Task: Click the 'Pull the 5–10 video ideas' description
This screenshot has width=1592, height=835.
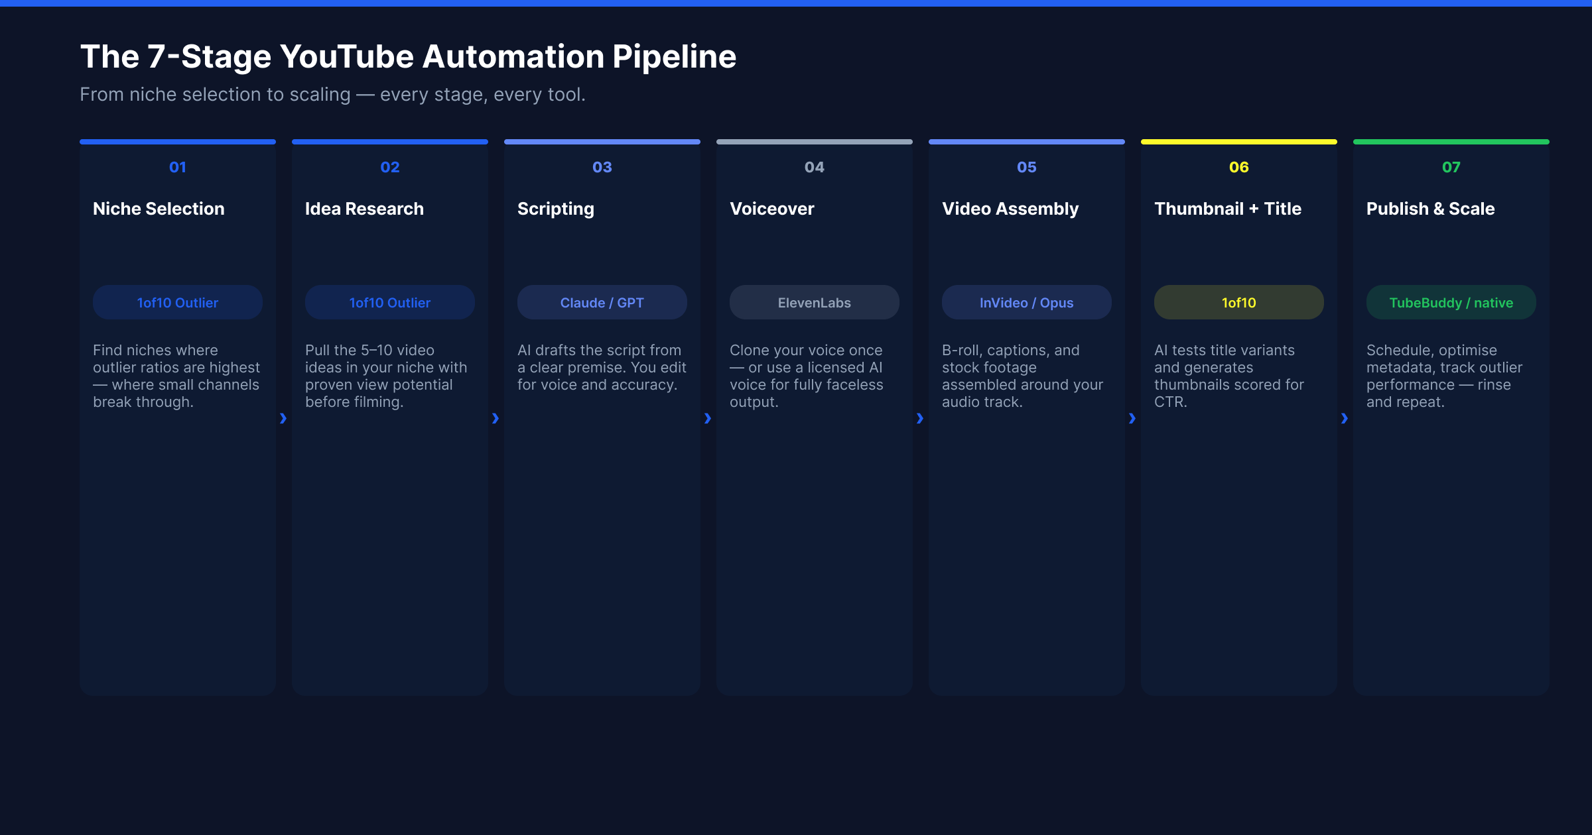Action: tap(386, 376)
